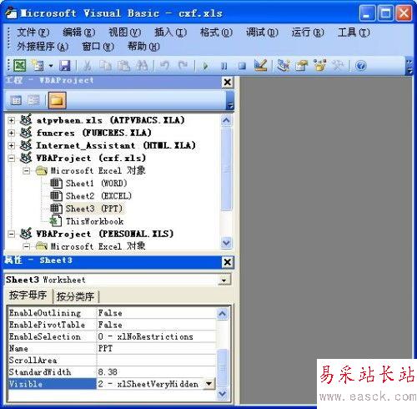
Task: Select Sheet3 (PPT) in project tree
Action: (94, 209)
